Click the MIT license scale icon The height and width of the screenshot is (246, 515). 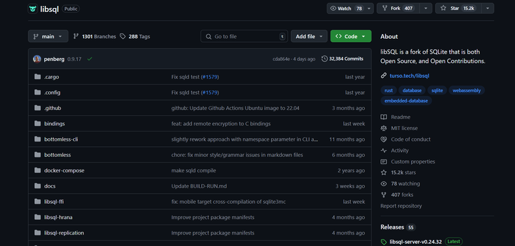(384, 129)
